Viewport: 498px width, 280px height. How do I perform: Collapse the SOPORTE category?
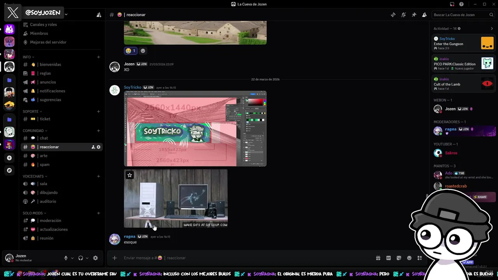[32, 112]
